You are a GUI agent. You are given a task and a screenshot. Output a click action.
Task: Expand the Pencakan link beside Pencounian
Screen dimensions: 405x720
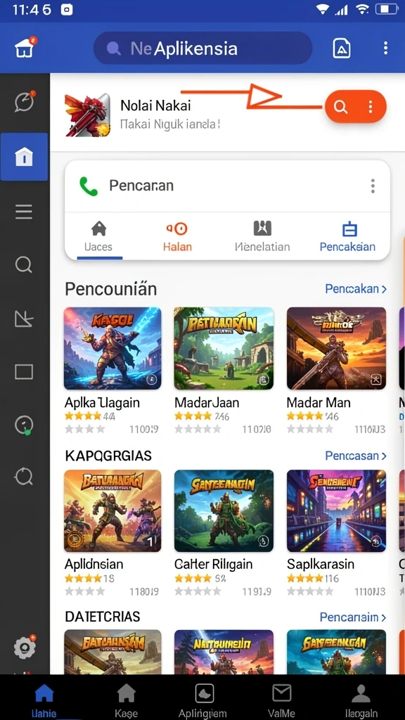[356, 289]
